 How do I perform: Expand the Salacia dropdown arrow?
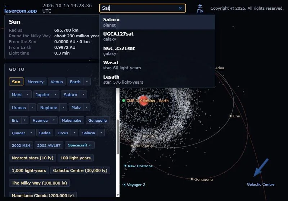101,133
